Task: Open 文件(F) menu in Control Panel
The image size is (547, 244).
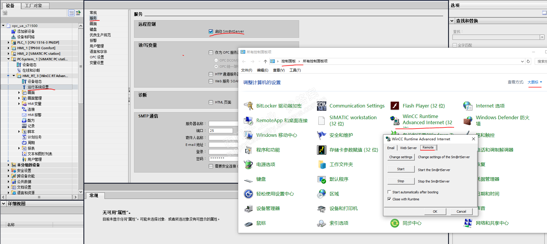Action: pos(247,70)
